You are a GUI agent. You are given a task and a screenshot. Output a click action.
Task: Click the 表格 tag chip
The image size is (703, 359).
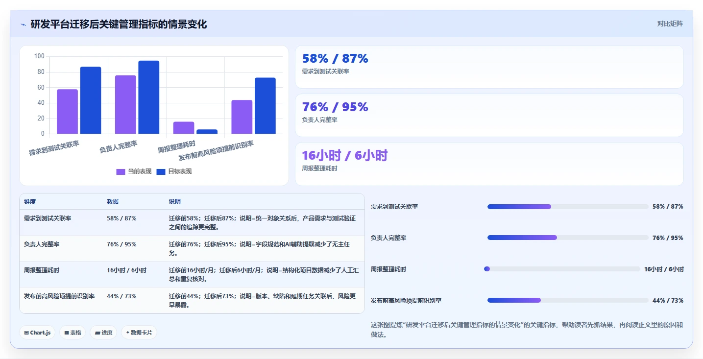(73, 333)
